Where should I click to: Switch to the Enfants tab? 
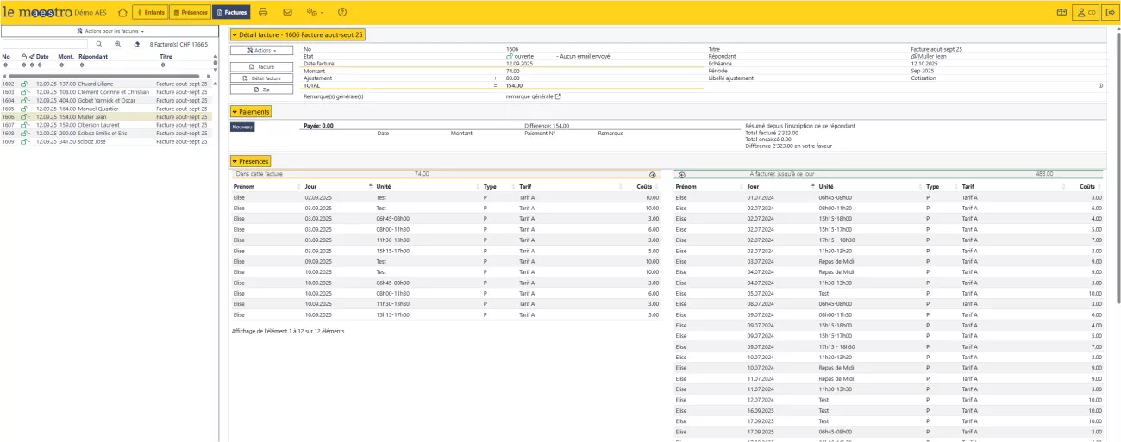pyautogui.click(x=149, y=12)
